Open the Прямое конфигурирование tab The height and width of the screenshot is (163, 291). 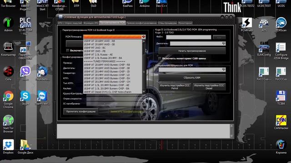141,23
